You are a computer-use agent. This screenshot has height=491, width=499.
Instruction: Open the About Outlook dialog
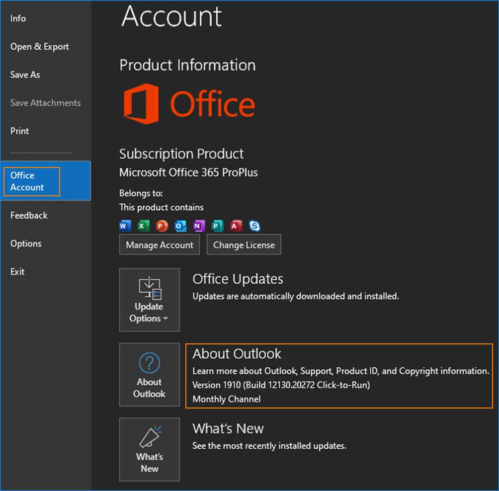click(x=149, y=375)
